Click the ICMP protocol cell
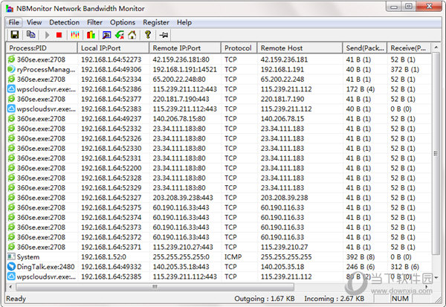This screenshot has width=446, height=307. pyautogui.click(x=233, y=257)
